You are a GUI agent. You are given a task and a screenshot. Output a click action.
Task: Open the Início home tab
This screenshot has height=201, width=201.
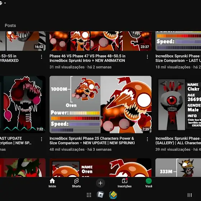[52, 183]
